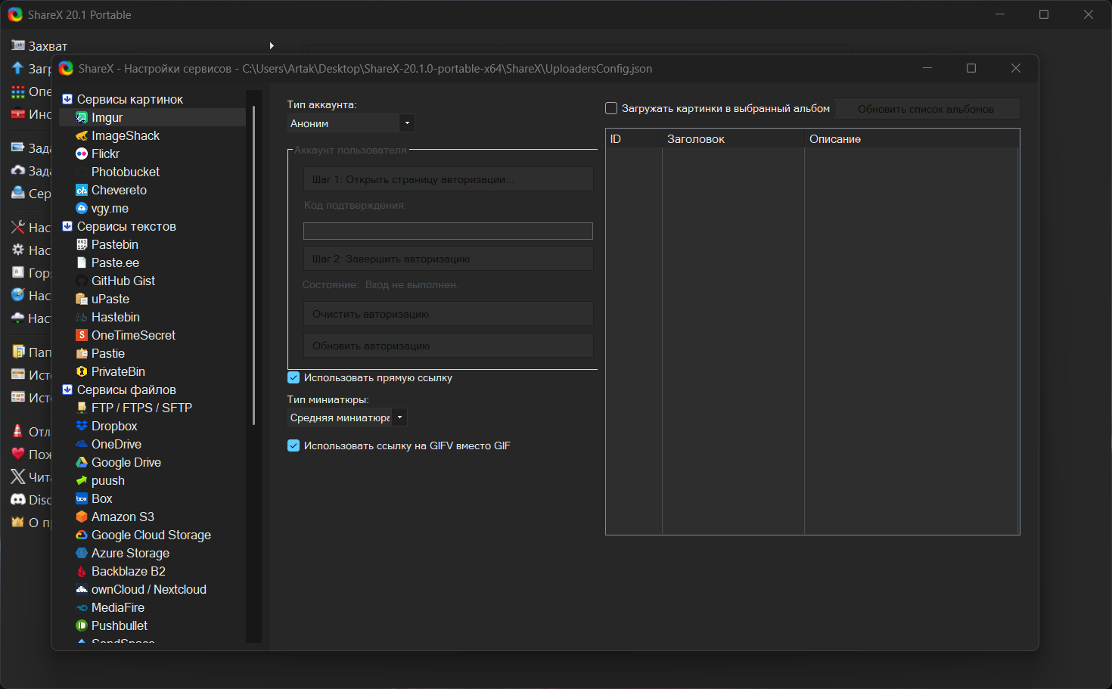Click the verification code input field

pos(448,231)
